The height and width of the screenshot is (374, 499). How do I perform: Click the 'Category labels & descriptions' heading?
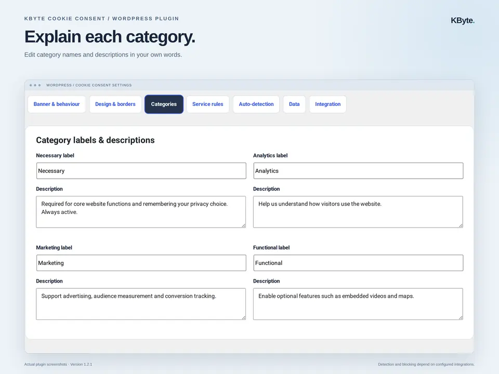tap(95, 140)
